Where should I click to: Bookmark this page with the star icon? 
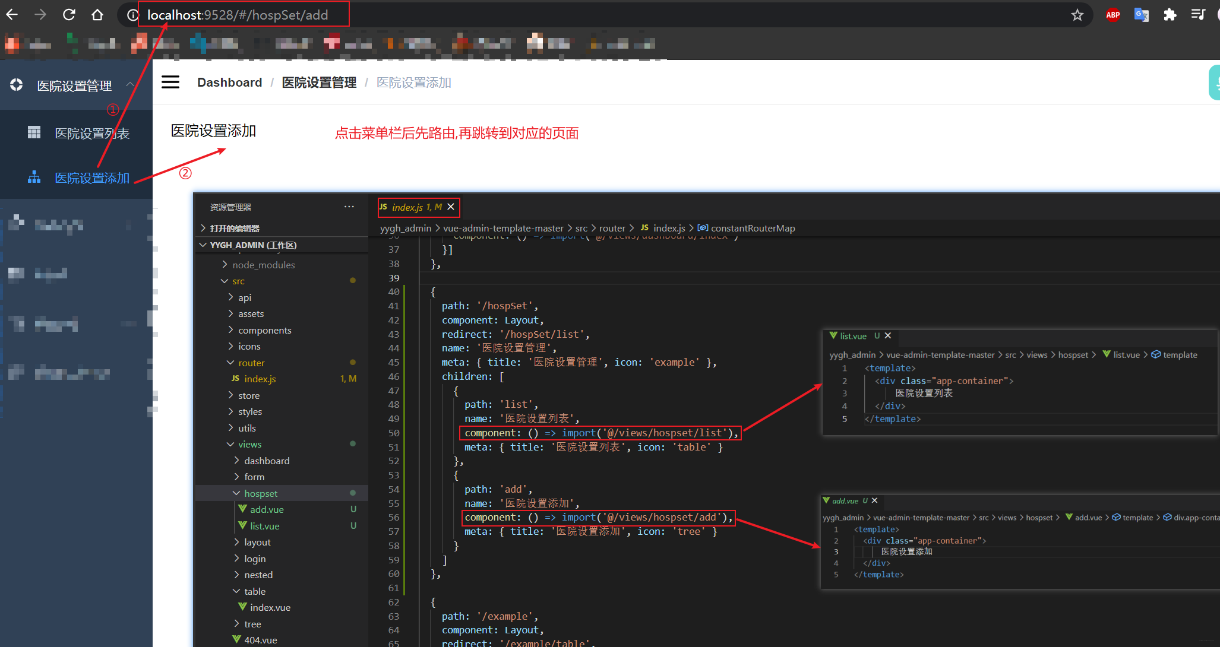tap(1077, 15)
